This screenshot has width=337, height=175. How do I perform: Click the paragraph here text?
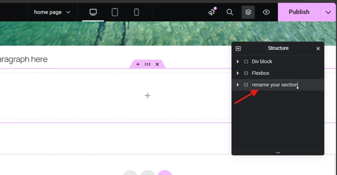pos(24,59)
